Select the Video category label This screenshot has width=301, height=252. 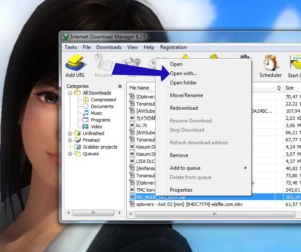tap(96, 127)
